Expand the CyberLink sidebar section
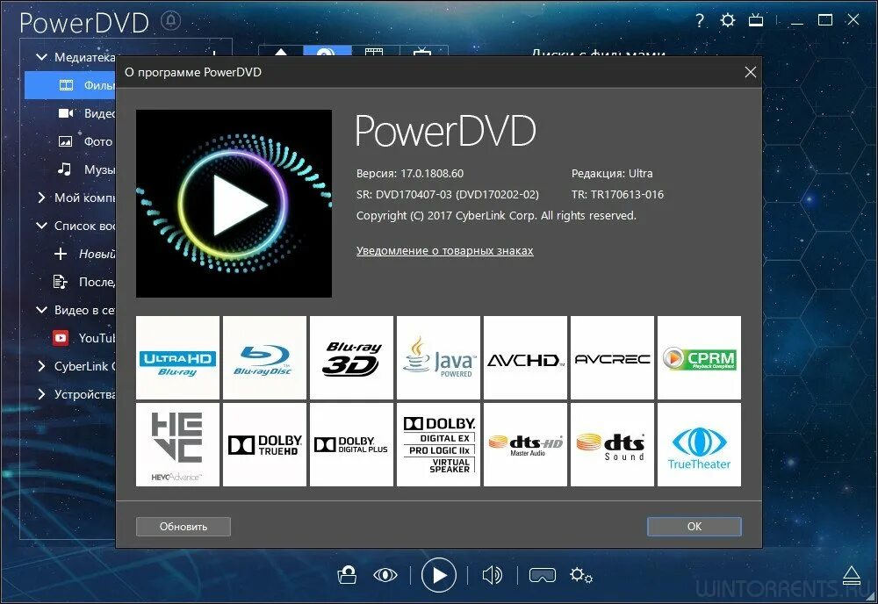The height and width of the screenshot is (604, 878). [x=41, y=366]
